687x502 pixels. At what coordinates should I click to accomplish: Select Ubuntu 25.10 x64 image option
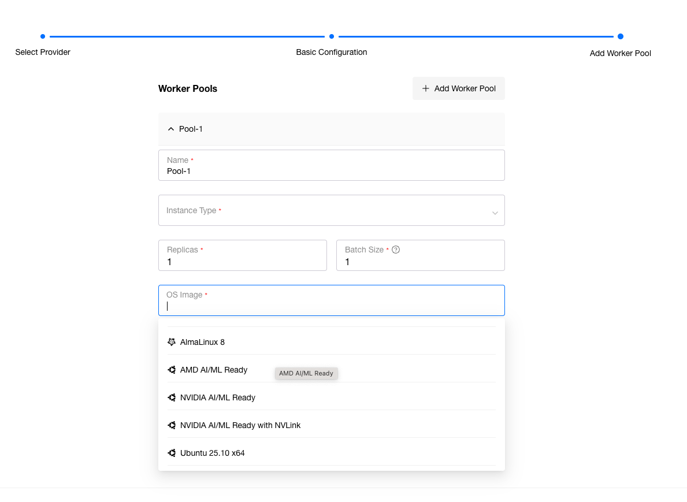coord(213,453)
